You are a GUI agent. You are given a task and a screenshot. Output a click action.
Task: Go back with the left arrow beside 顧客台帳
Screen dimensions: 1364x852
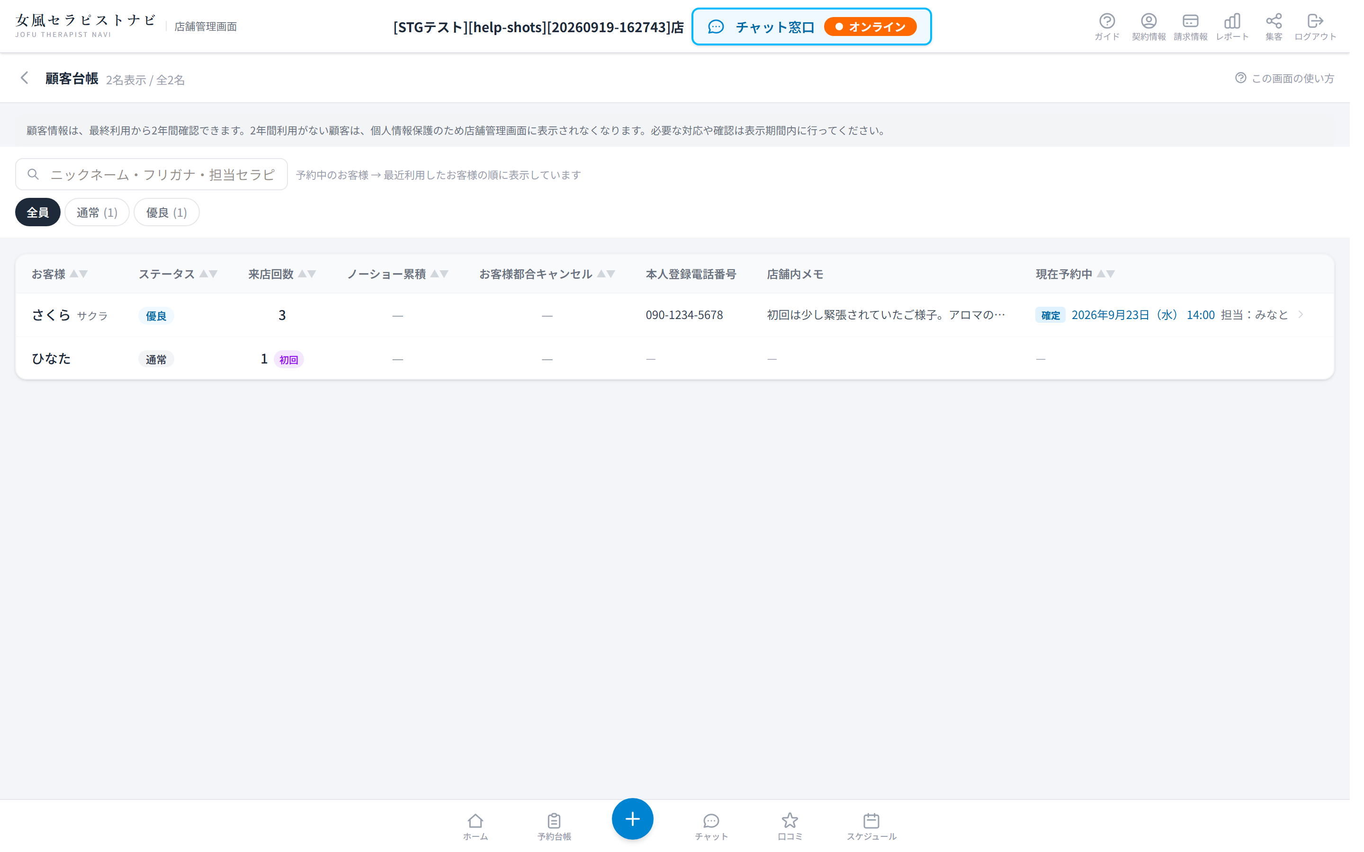pos(24,78)
